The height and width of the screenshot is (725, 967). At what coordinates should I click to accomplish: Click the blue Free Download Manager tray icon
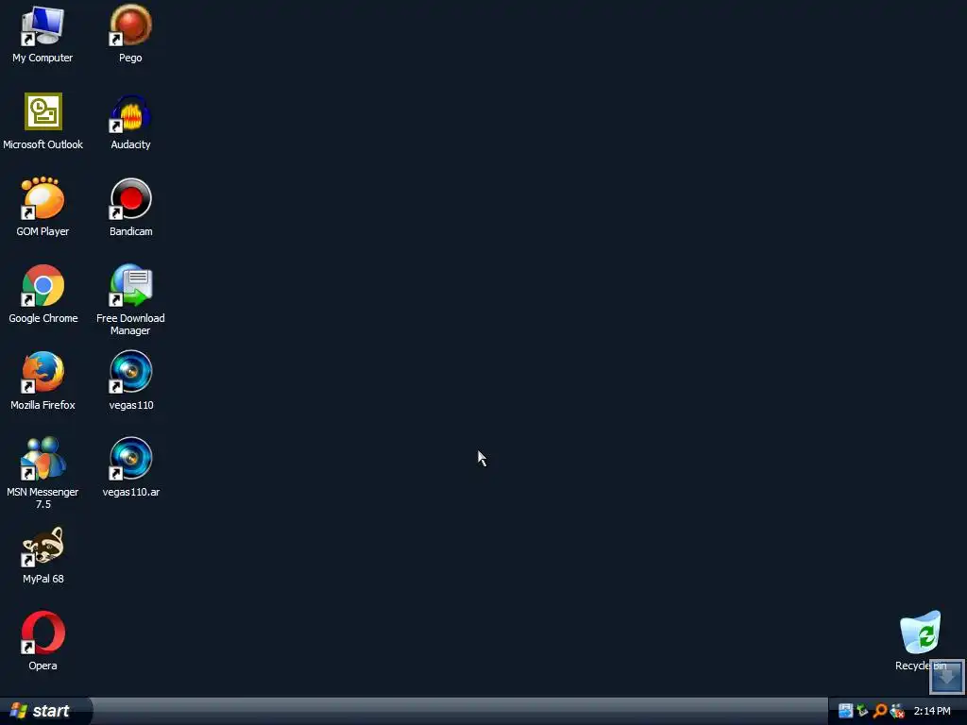click(845, 711)
